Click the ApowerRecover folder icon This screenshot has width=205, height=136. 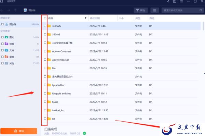(x=49, y=60)
